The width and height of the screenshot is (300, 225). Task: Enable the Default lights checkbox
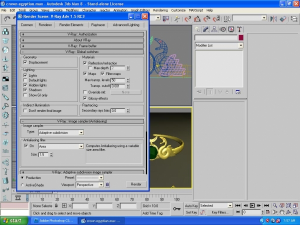25,80
